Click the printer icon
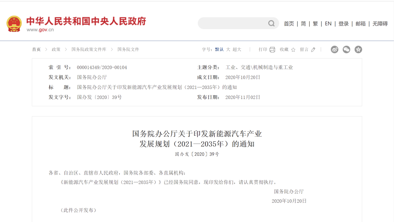 [x=272, y=50]
